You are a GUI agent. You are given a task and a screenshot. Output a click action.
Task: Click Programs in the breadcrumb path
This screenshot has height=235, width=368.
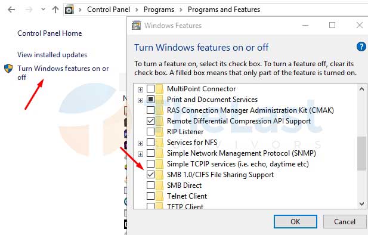click(159, 10)
